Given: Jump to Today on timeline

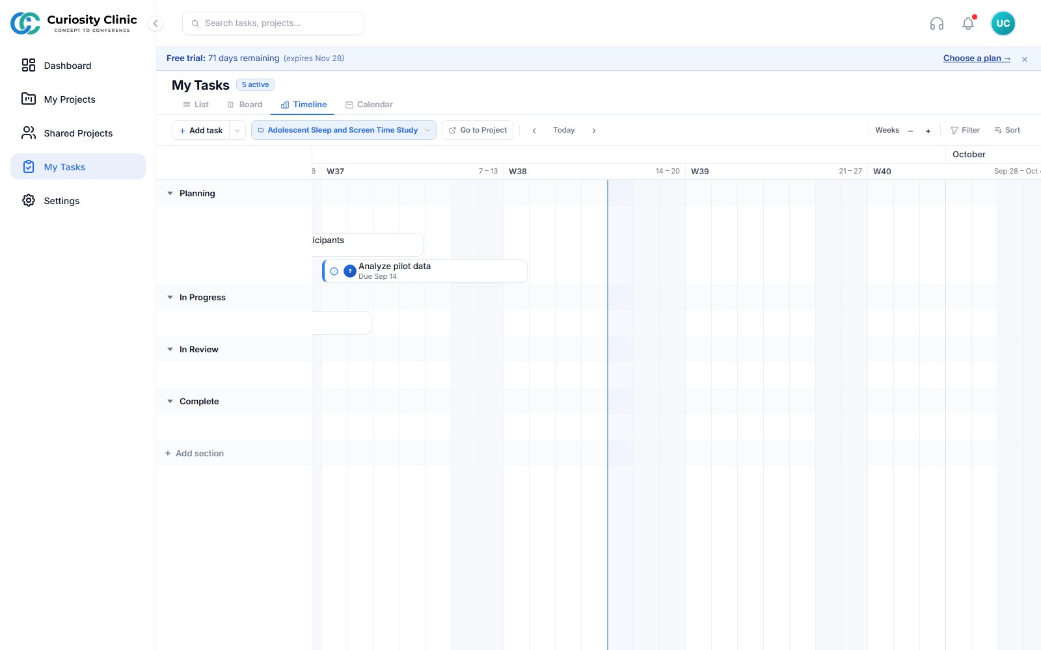Looking at the screenshot, I should click(x=564, y=130).
